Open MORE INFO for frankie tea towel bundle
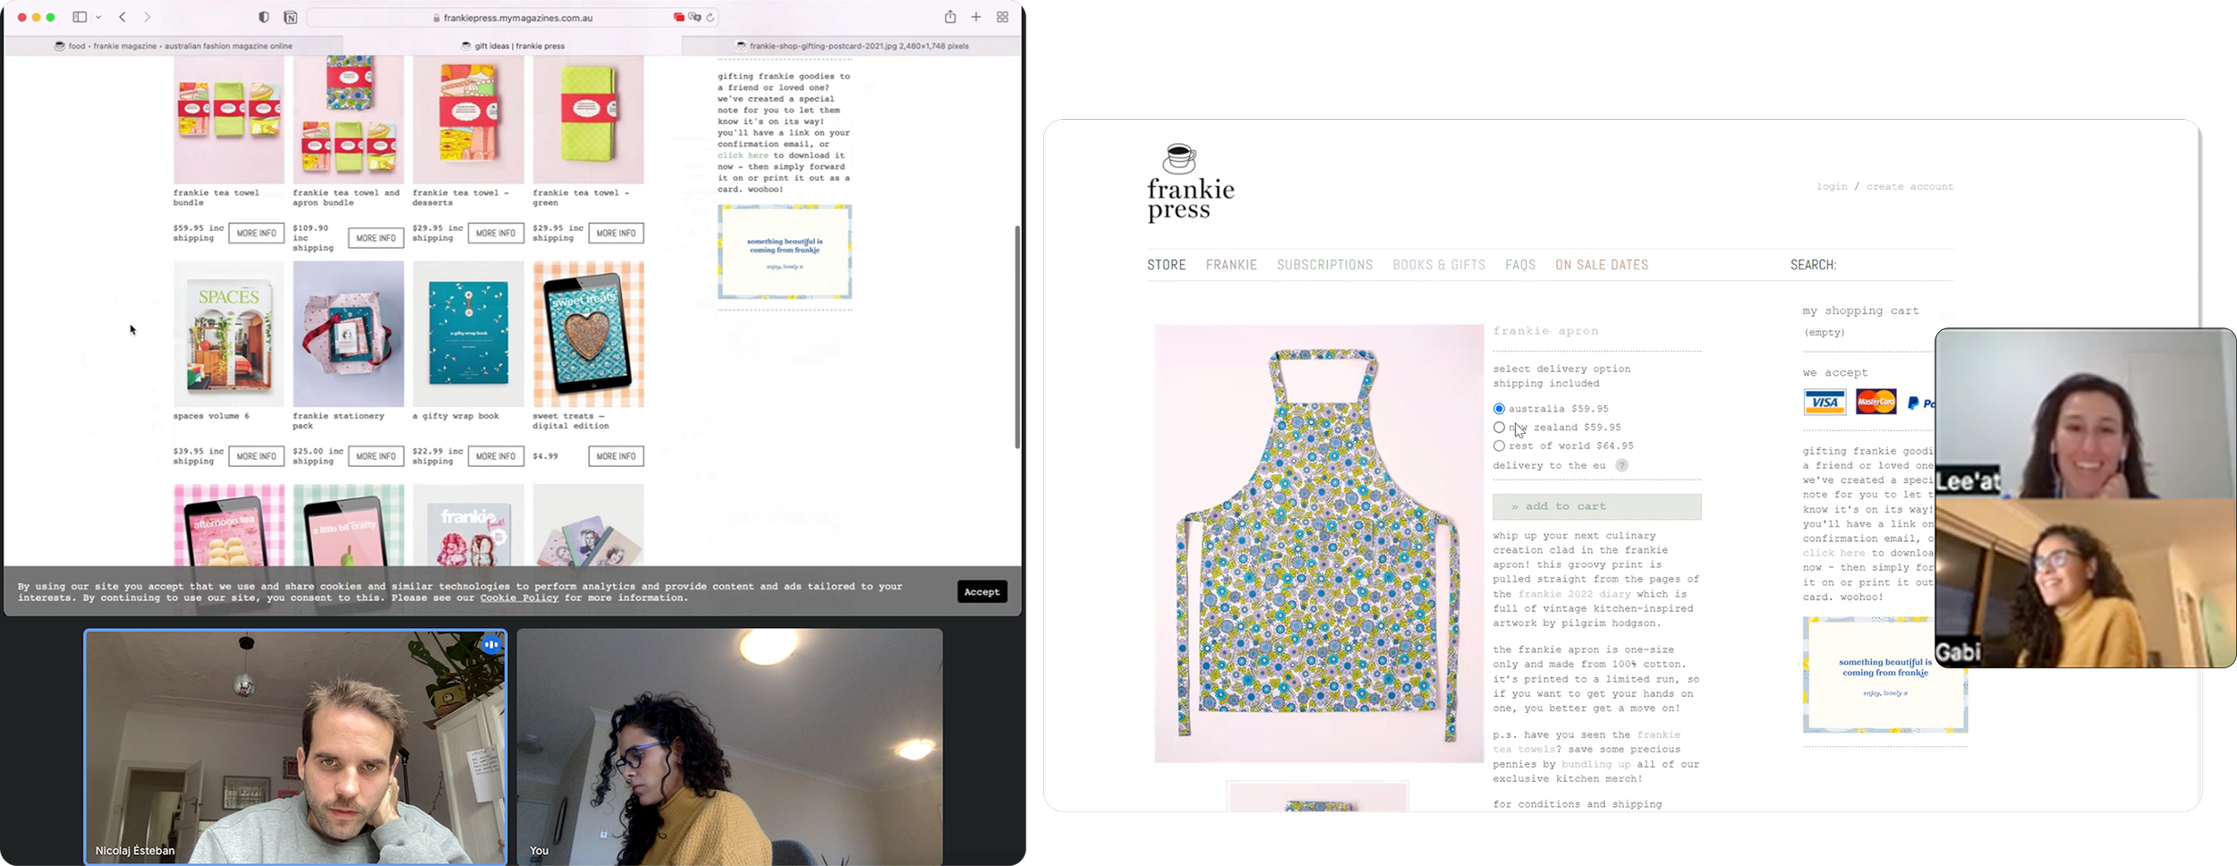This screenshot has width=2237, height=866. pos(257,233)
